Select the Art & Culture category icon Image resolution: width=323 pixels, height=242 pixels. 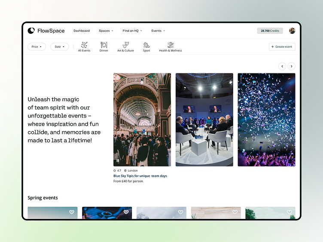pyautogui.click(x=125, y=45)
